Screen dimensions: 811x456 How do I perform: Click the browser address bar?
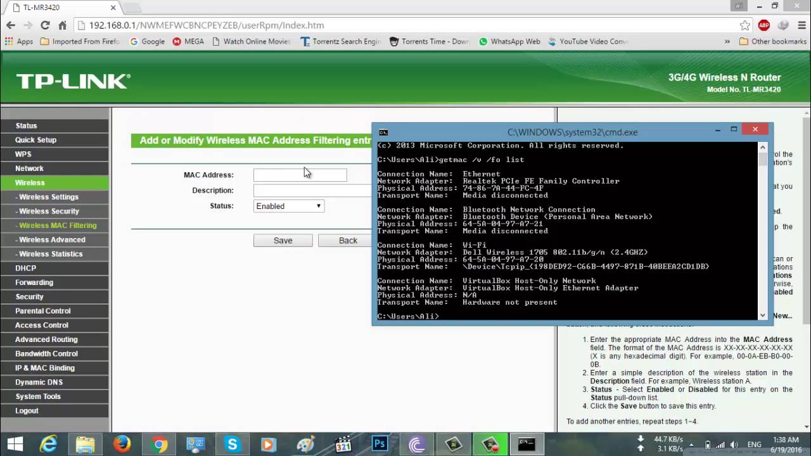coord(405,25)
